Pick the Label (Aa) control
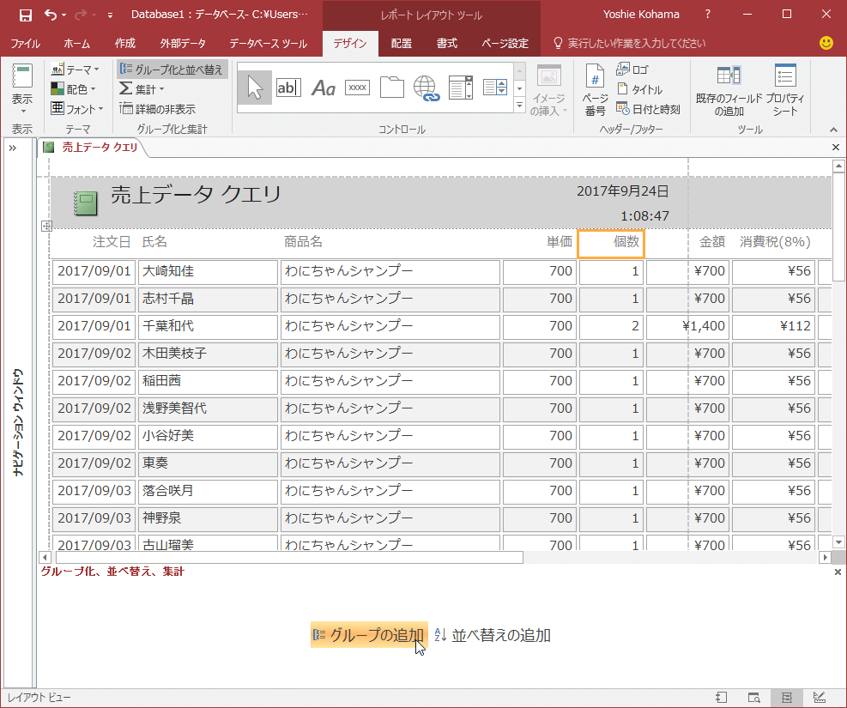 (x=323, y=88)
